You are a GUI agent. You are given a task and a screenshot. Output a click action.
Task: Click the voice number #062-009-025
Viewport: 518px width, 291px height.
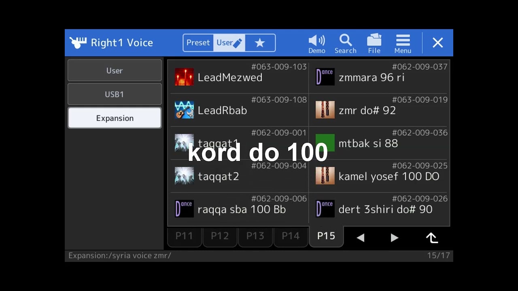pos(420,166)
